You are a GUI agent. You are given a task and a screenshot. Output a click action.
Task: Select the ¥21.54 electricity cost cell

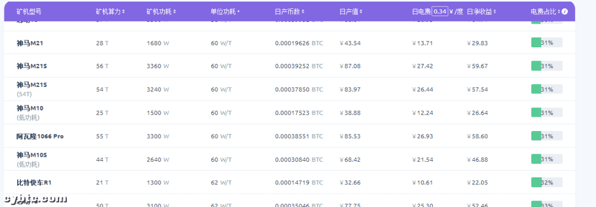(x=423, y=160)
